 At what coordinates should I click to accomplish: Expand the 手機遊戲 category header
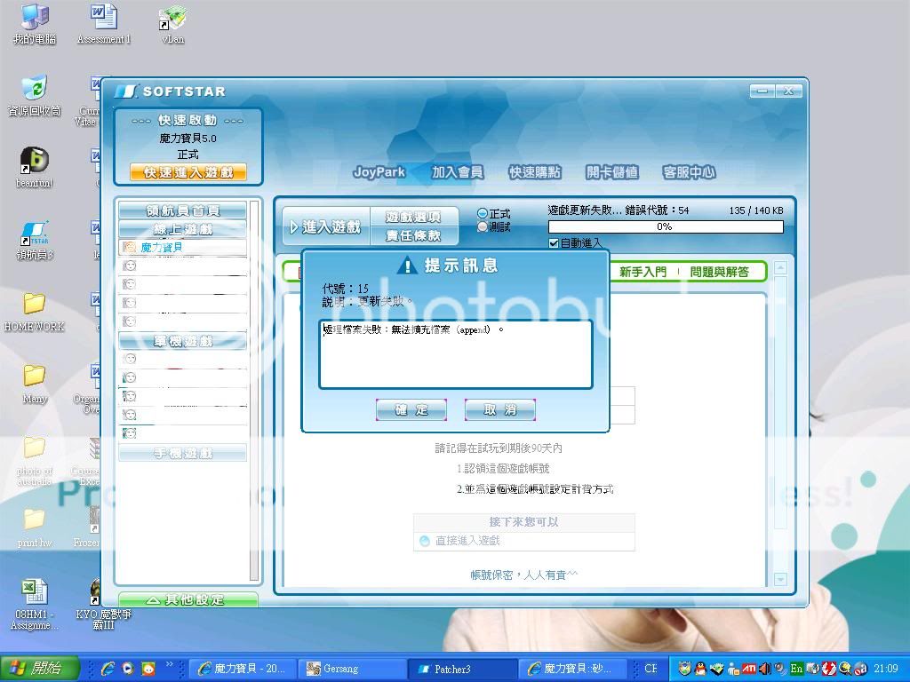tap(183, 454)
